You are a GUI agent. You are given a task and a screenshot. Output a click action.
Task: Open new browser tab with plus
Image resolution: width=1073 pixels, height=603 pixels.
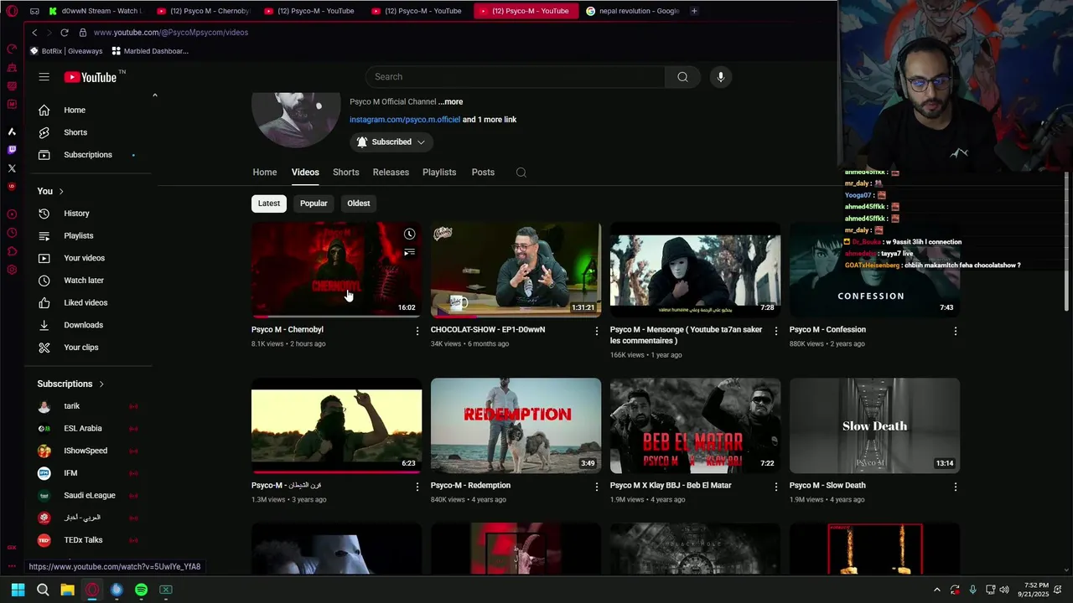click(694, 11)
